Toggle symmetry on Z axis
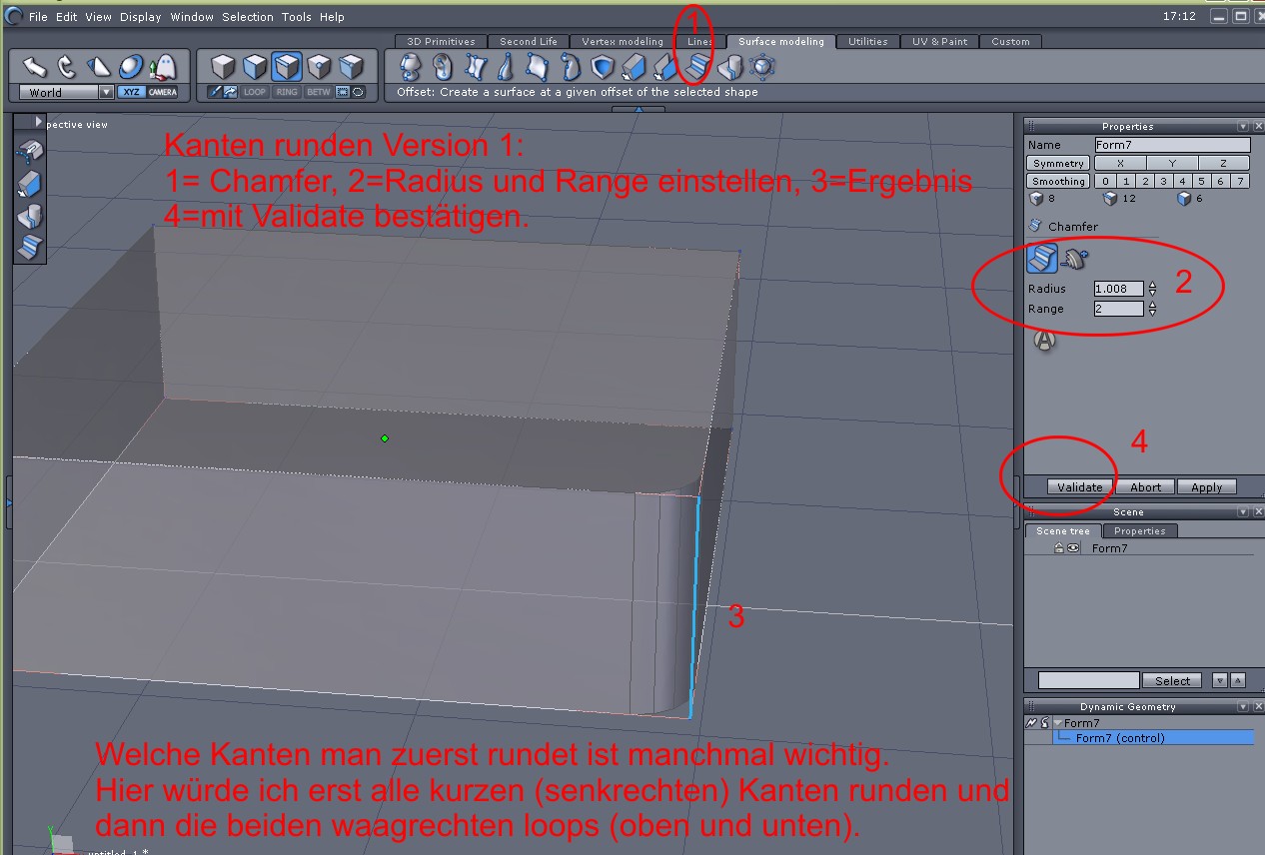 coord(1224,163)
